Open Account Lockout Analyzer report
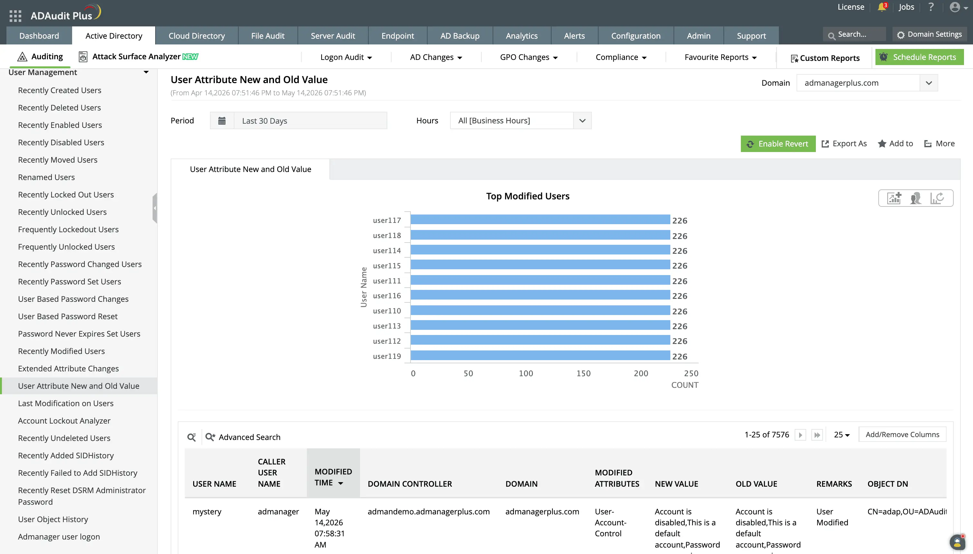Viewport: 973px width, 554px height. pos(64,420)
